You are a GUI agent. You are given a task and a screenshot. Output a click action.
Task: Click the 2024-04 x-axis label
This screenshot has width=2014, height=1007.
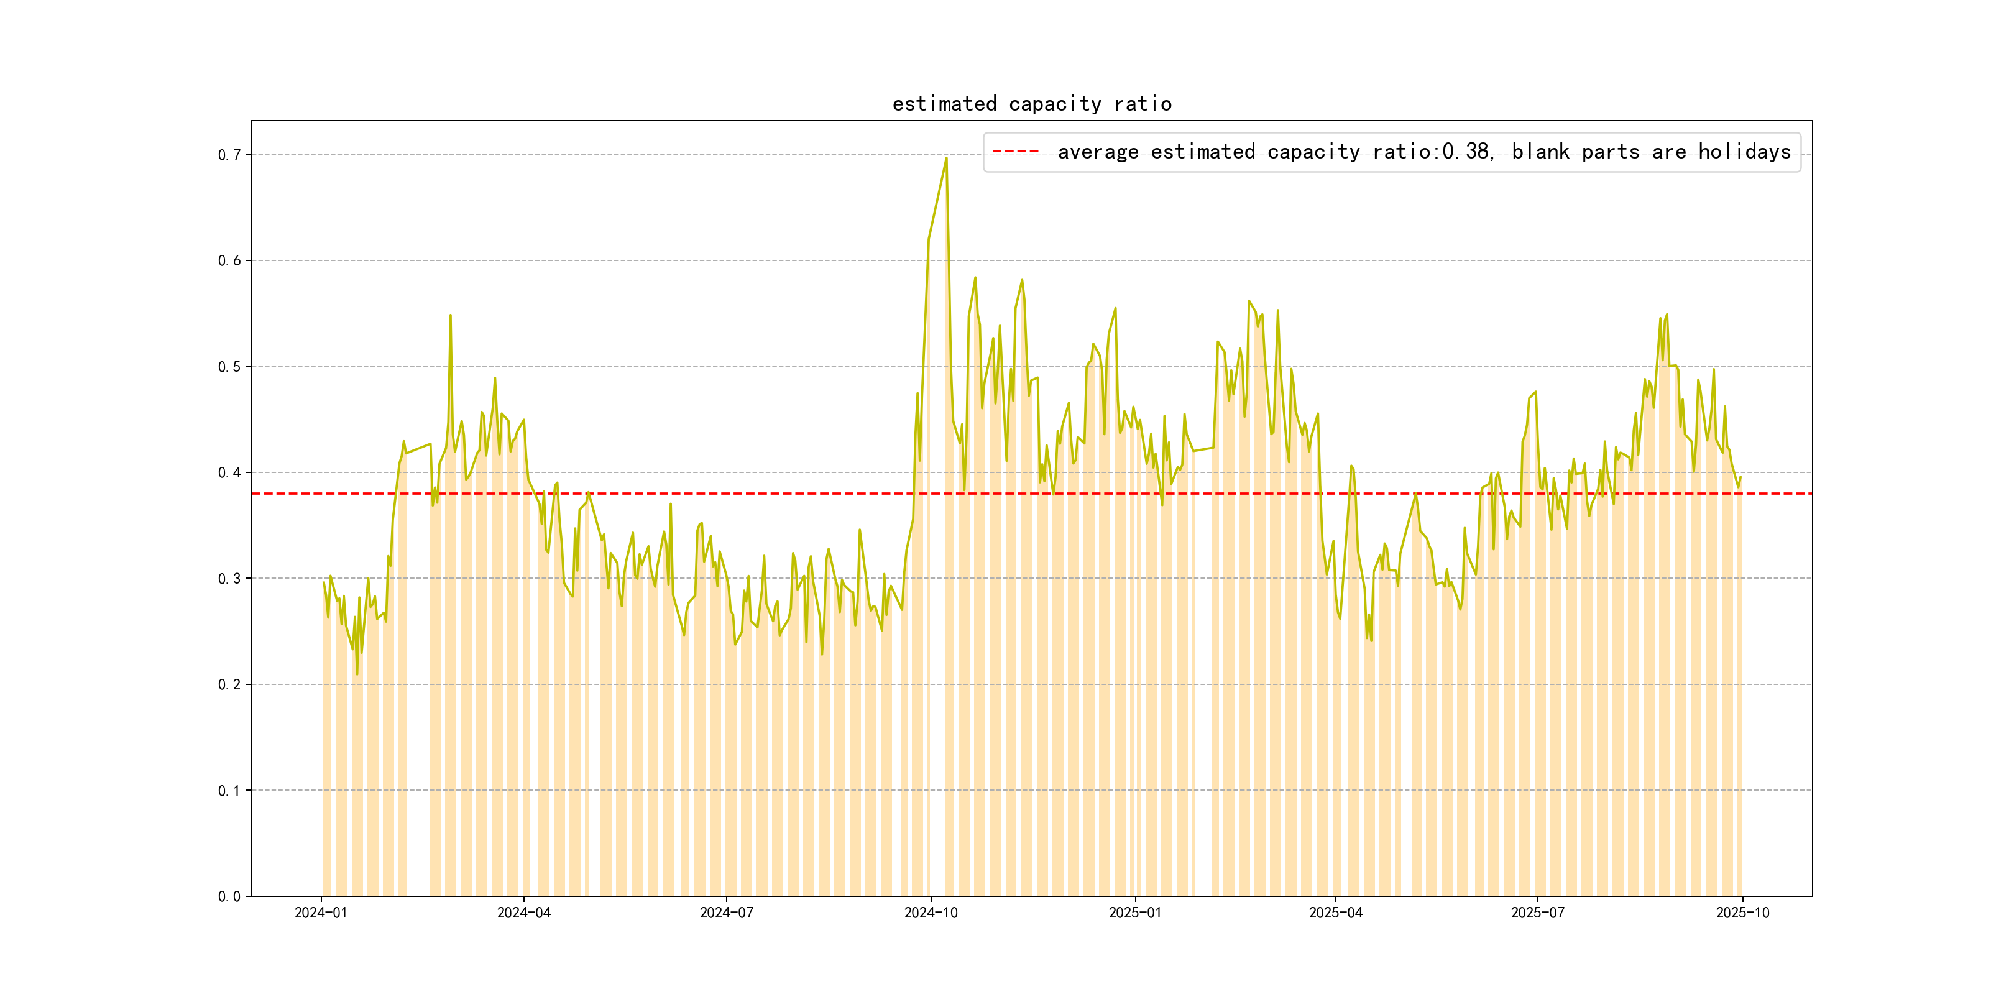[524, 913]
